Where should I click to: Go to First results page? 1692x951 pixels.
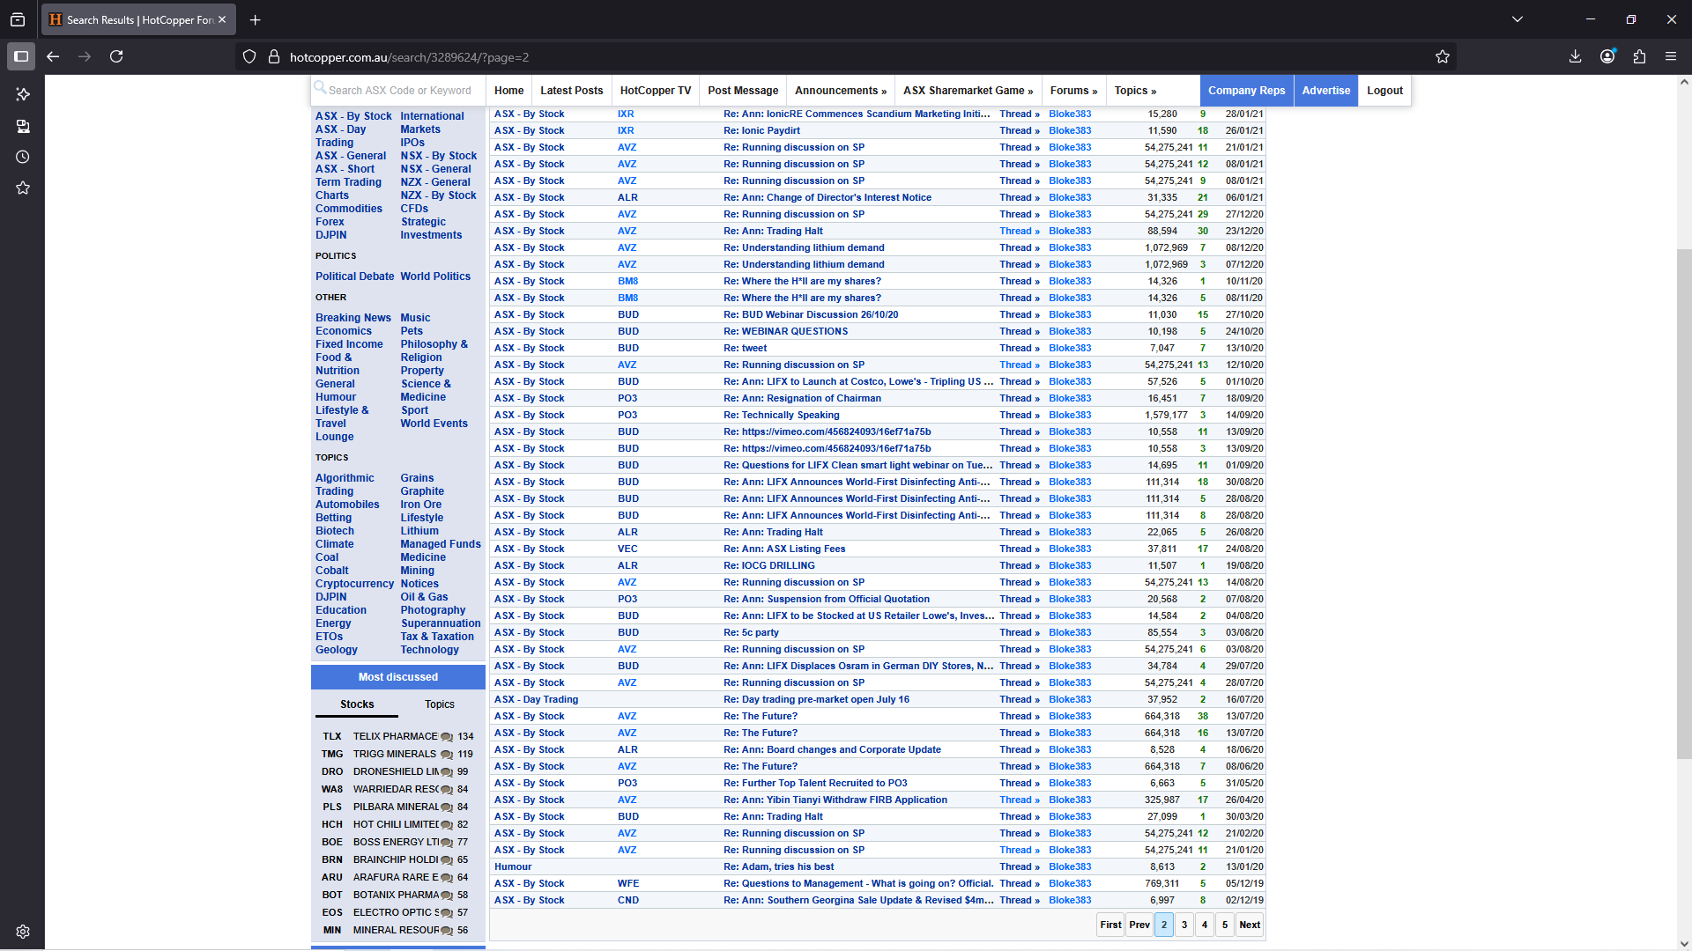tap(1110, 925)
